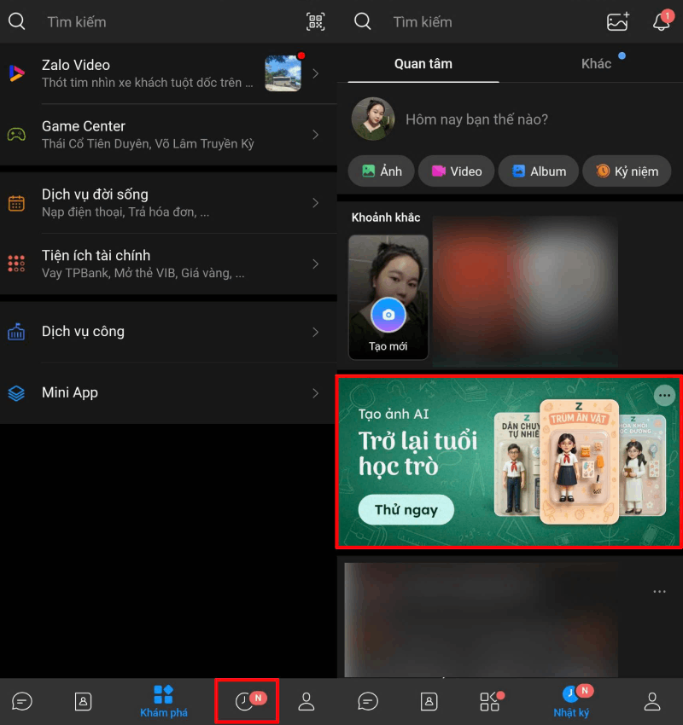The height and width of the screenshot is (725, 683).
Task: Tap the Game Center gamepad icon
Action: pos(17,135)
